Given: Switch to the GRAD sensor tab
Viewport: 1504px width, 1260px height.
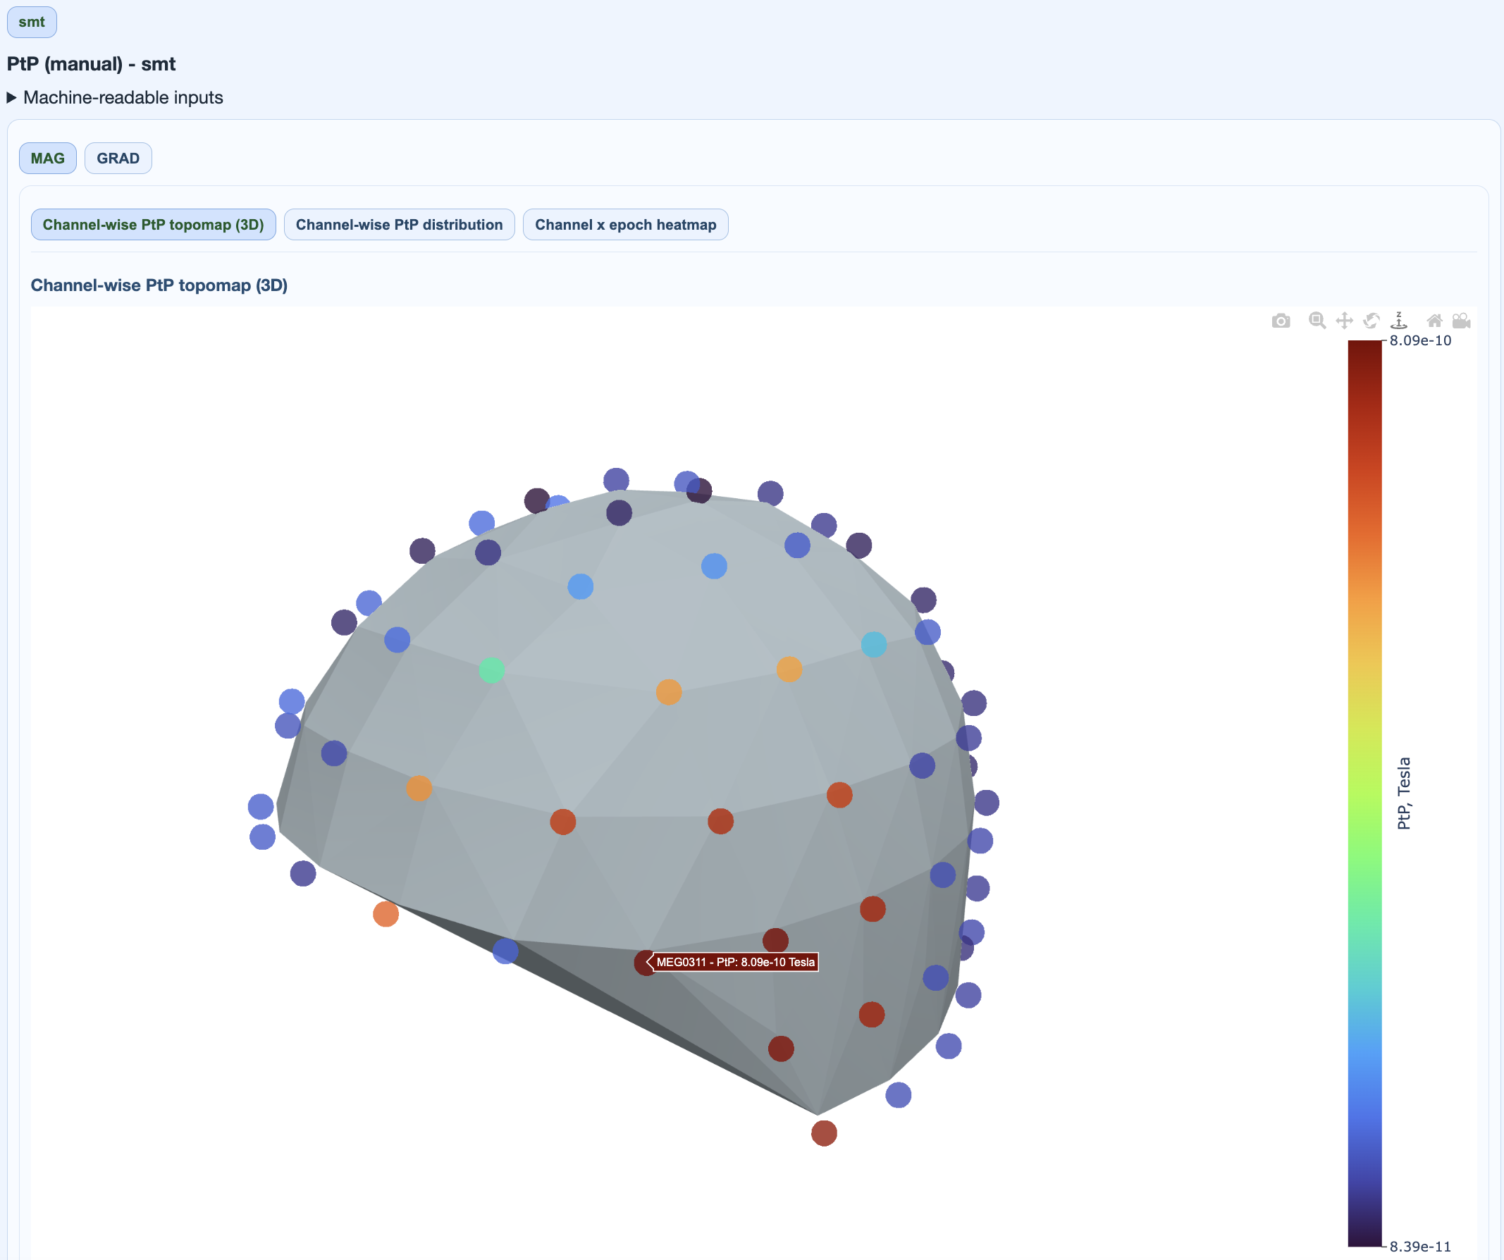Looking at the screenshot, I should [x=118, y=159].
